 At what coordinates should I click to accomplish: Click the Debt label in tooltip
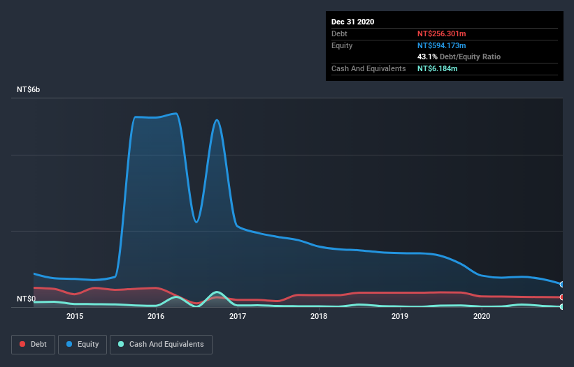click(x=339, y=33)
